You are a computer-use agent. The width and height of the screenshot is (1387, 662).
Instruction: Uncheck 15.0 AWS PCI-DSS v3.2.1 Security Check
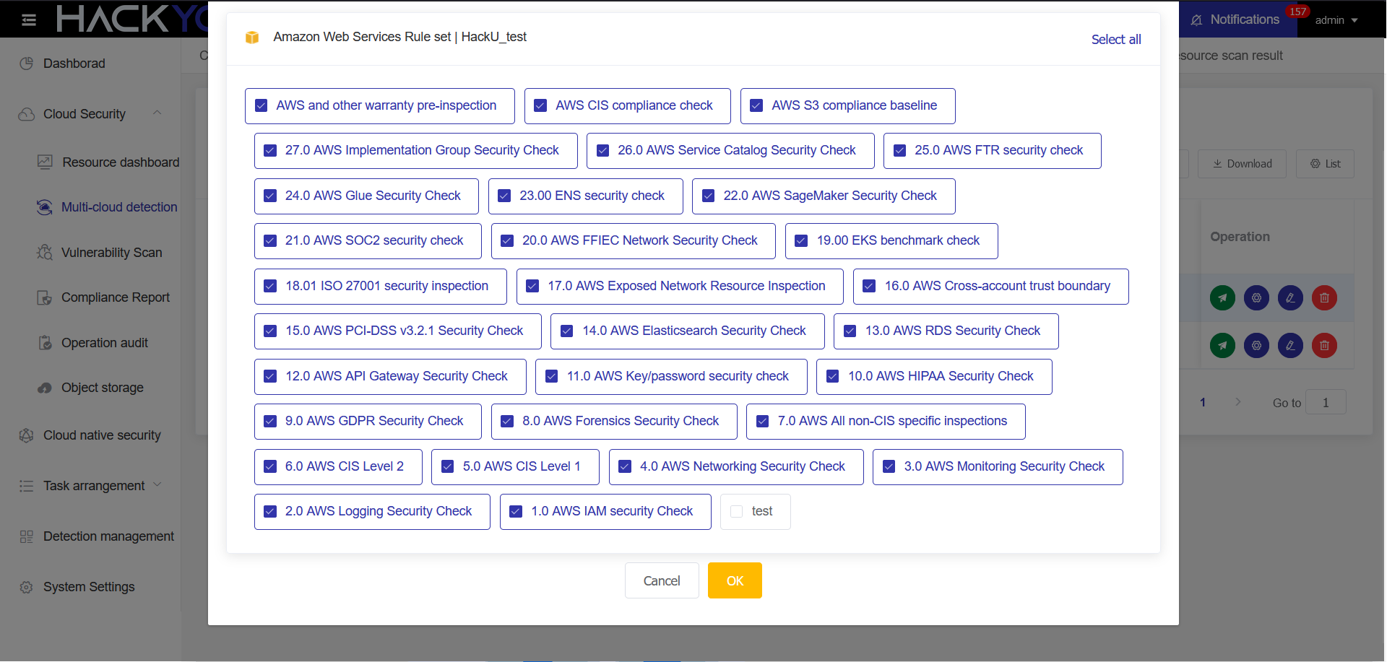tap(270, 331)
